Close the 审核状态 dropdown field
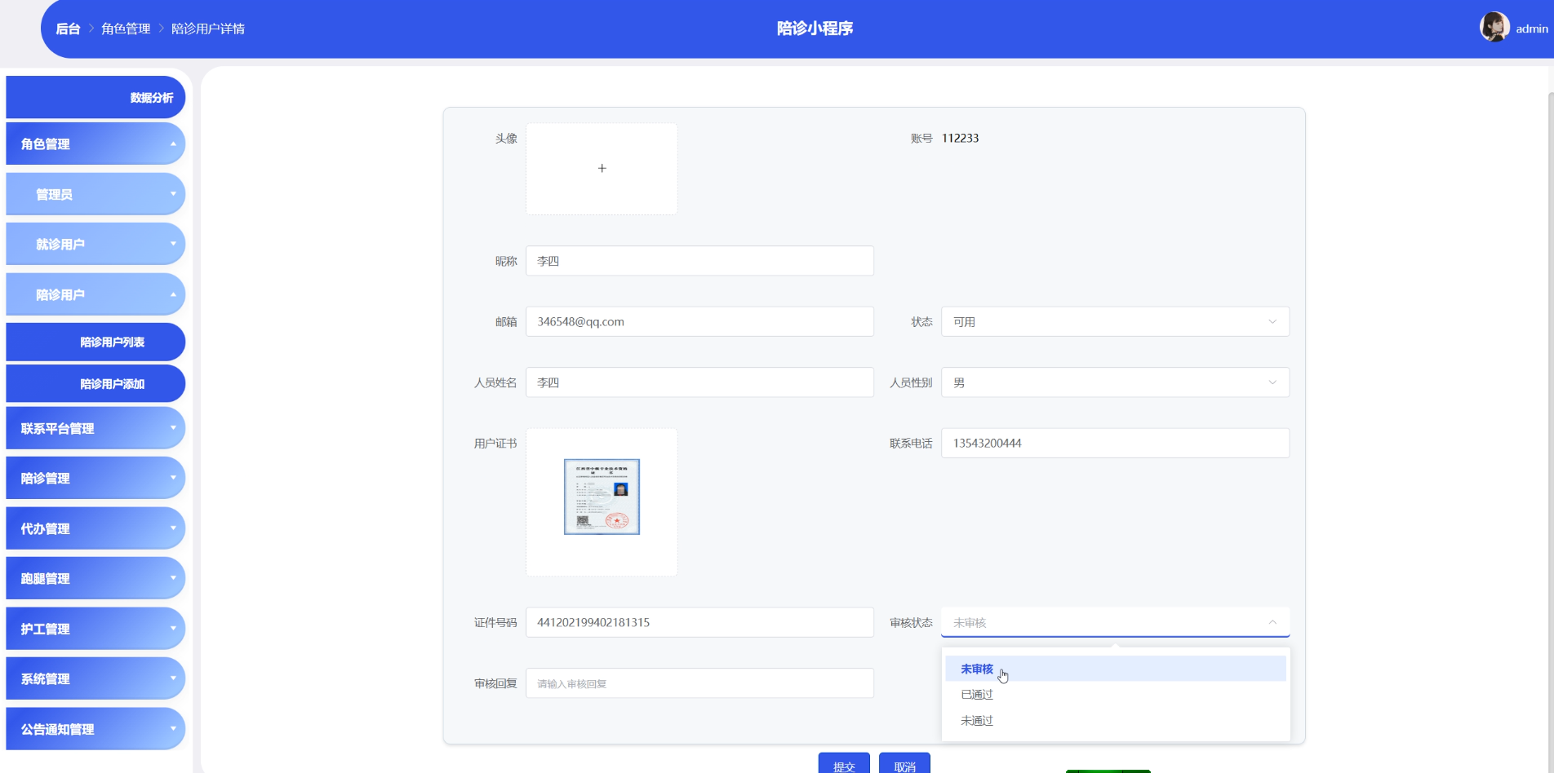This screenshot has height=773, width=1554. [x=1115, y=622]
